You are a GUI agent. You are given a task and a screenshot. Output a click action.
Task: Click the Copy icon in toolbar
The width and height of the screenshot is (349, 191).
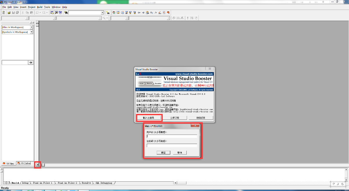(27, 13)
